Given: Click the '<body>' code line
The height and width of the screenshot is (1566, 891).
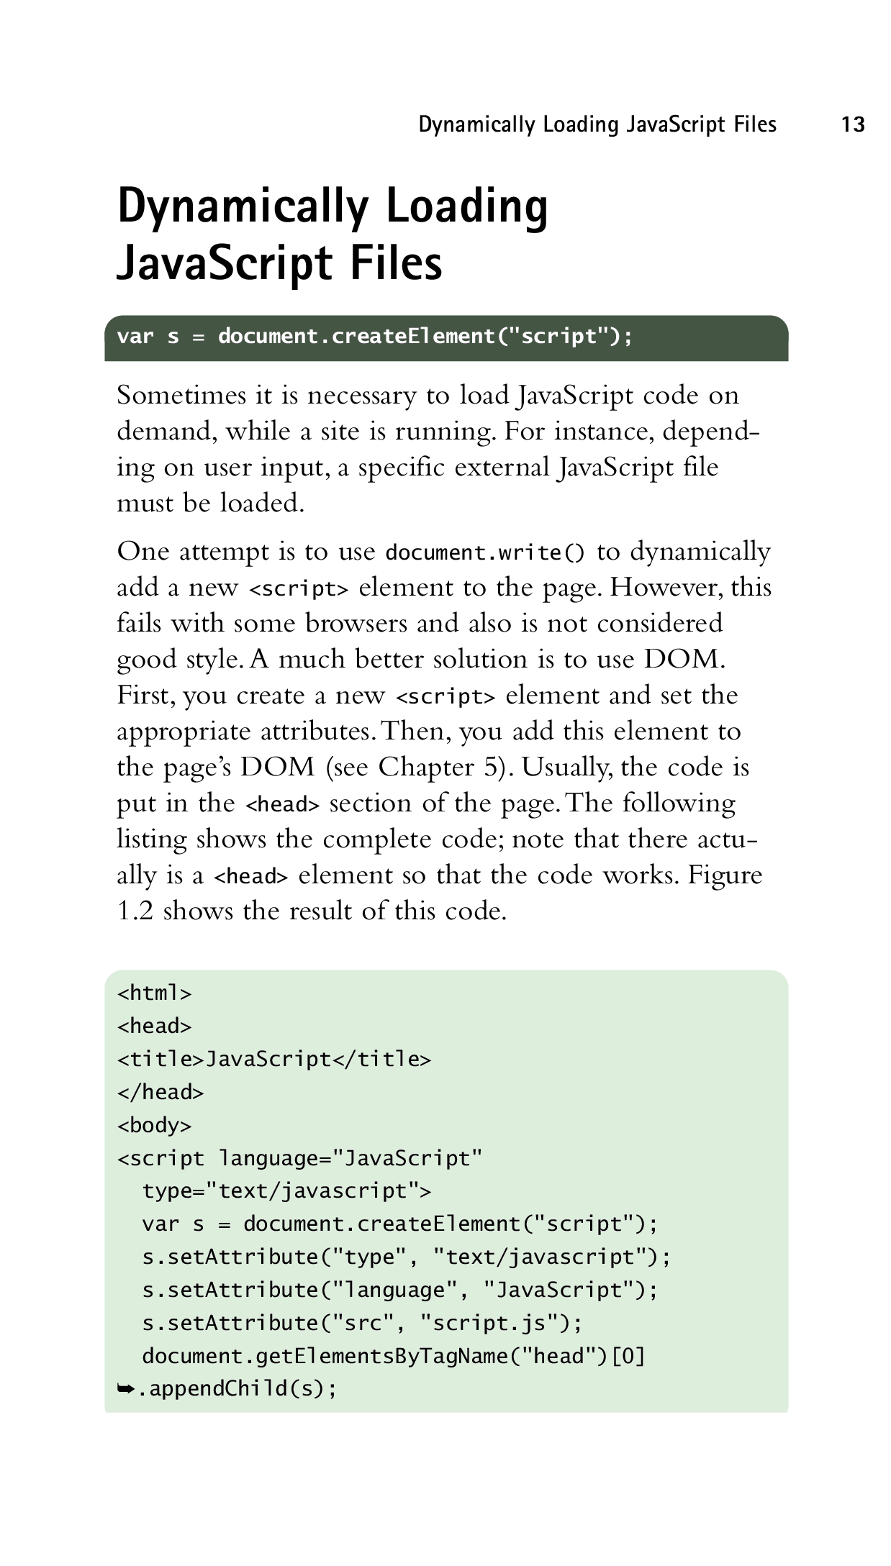Looking at the screenshot, I should coord(155,1126).
